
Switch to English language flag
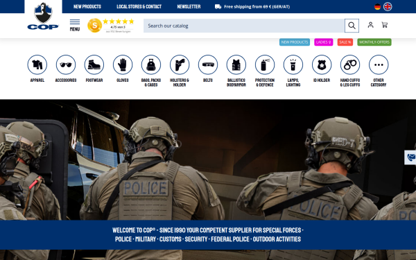(388, 7)
